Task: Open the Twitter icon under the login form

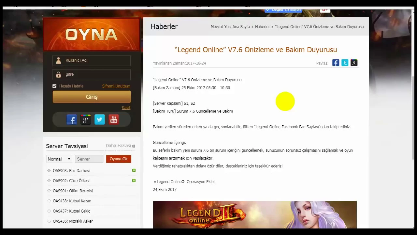Action: (x=100, y=120)
